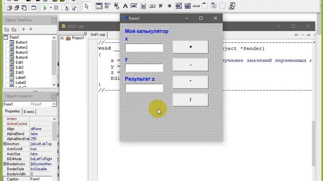
Task: Select Button4 in Object TreeView
Action: pyautogui.click(x=21, y=57)
